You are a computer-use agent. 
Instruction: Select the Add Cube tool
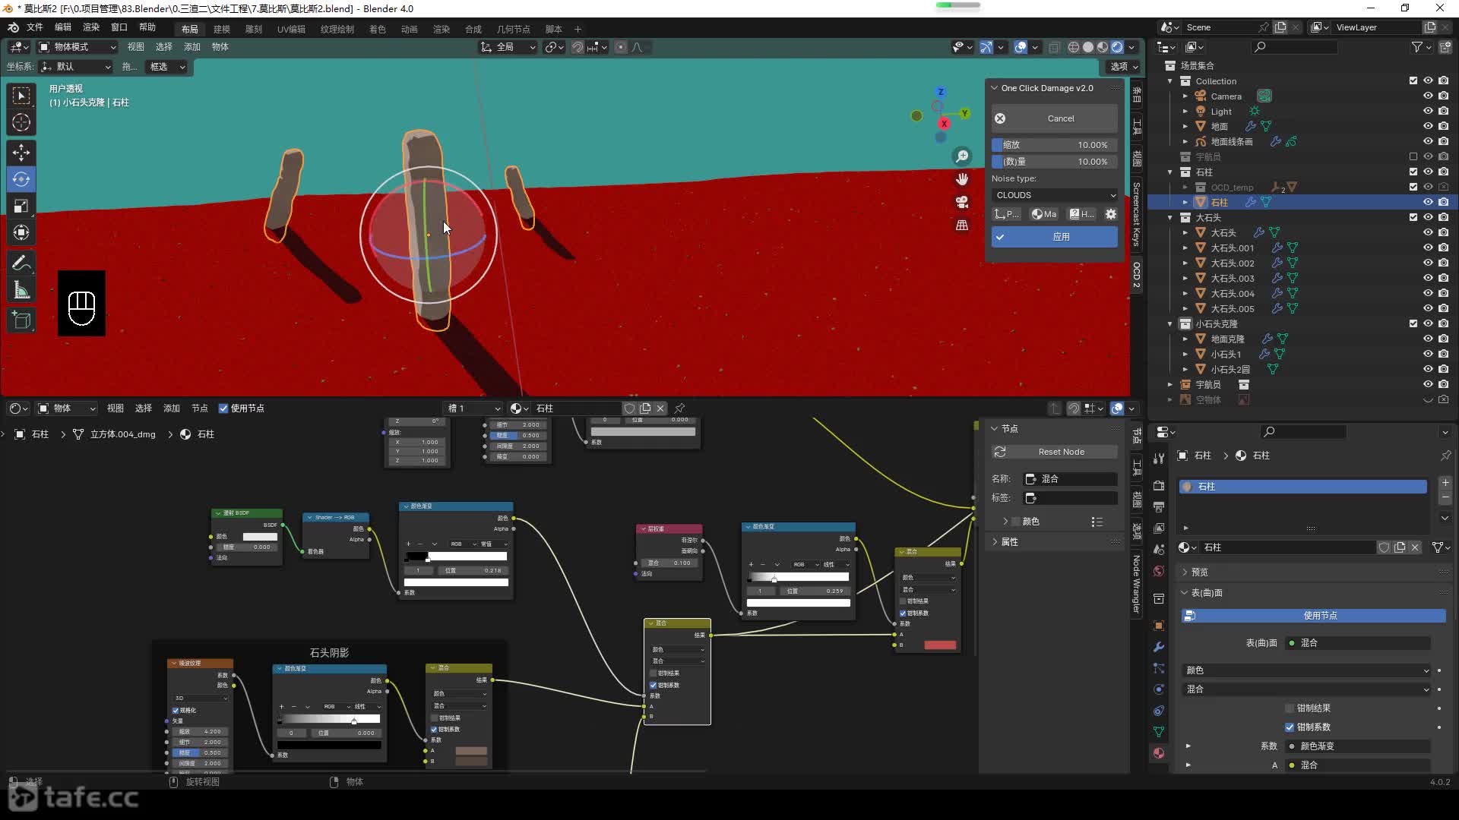[21, 320]
